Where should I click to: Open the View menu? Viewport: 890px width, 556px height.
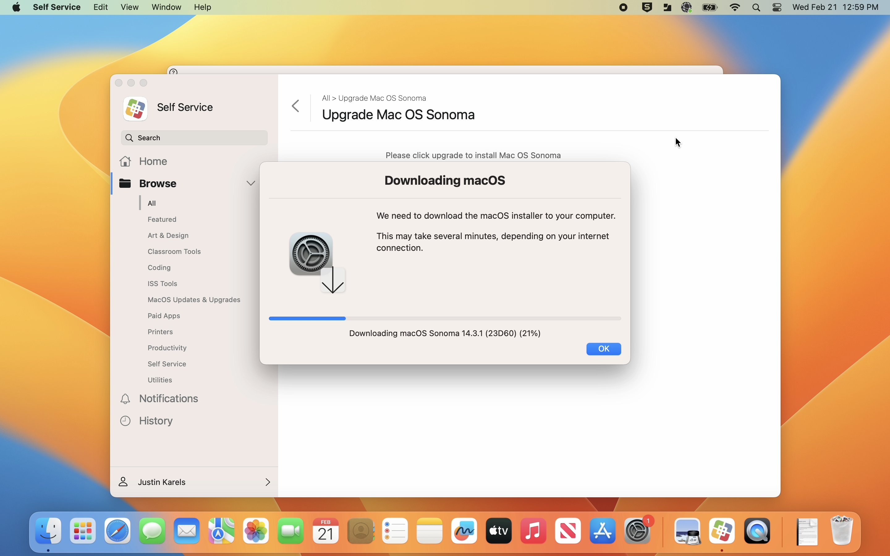[129, 7]
